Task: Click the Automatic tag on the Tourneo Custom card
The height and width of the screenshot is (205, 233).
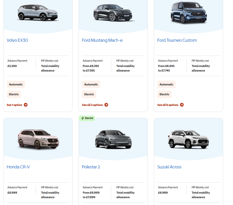Action: pyautogui.click(x=167, y=84)
